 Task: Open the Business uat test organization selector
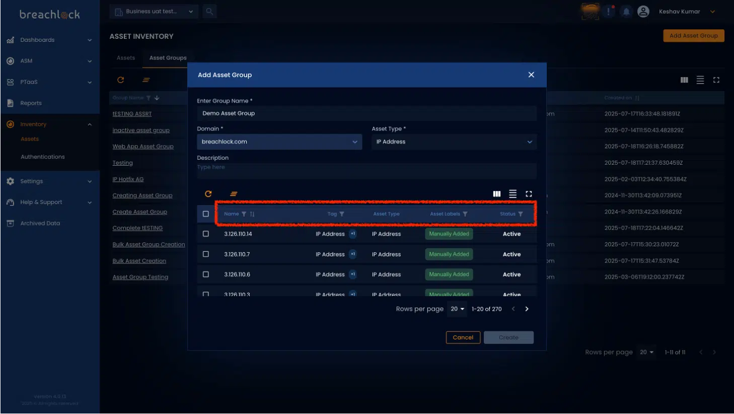tap(154, 12)
